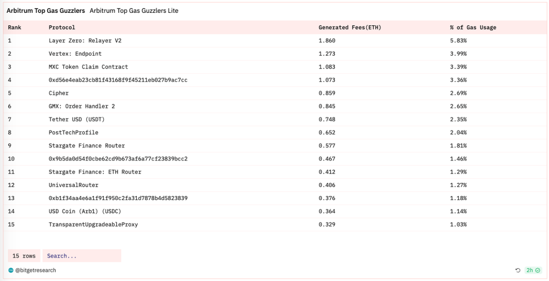Click the Search input field
This screenshot has width=549, height=281.
(81, 256)
